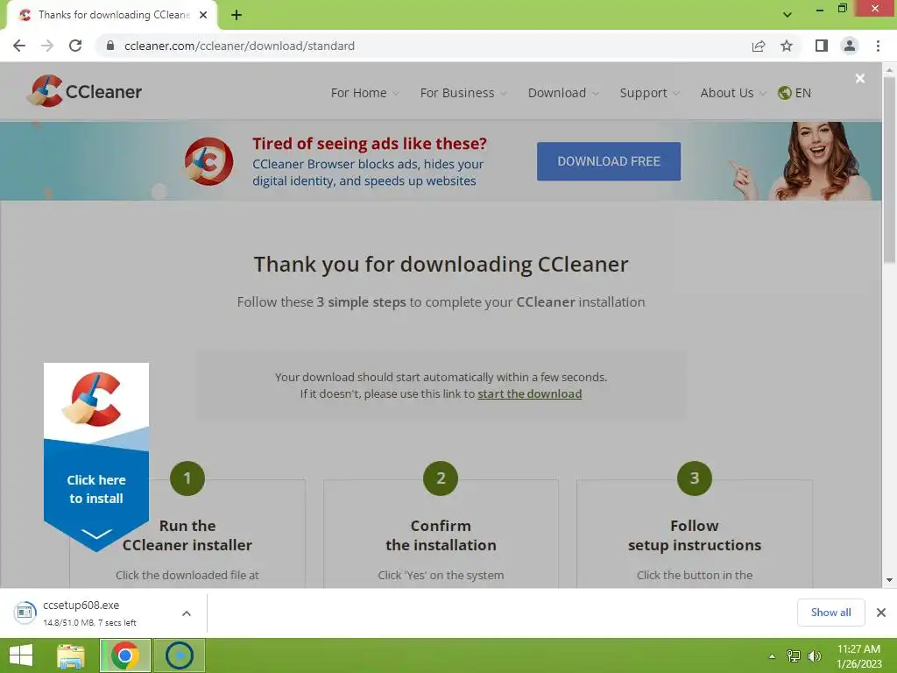The image size is (897, 673).
Task: Open the For Business menu
Action: coord(457,93)
